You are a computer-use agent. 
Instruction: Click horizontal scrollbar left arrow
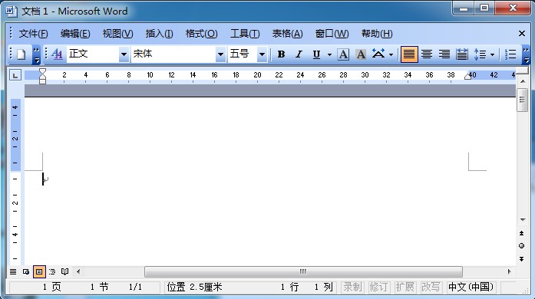[x=78, y=271]
